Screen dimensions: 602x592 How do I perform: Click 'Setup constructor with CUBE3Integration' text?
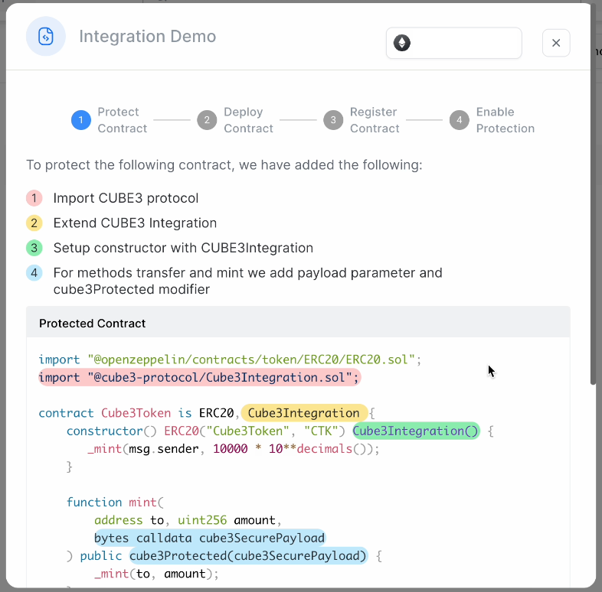(183, 248)
